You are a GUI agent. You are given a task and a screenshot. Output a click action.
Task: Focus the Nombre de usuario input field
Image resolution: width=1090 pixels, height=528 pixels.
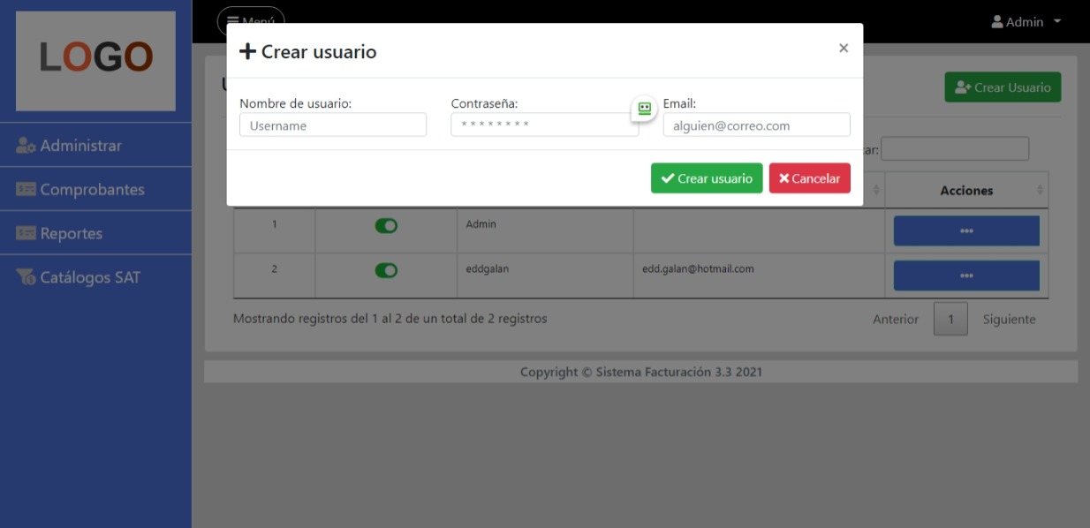[333, 124]
